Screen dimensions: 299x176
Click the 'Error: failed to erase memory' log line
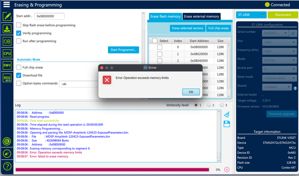[x=42, y=156]
